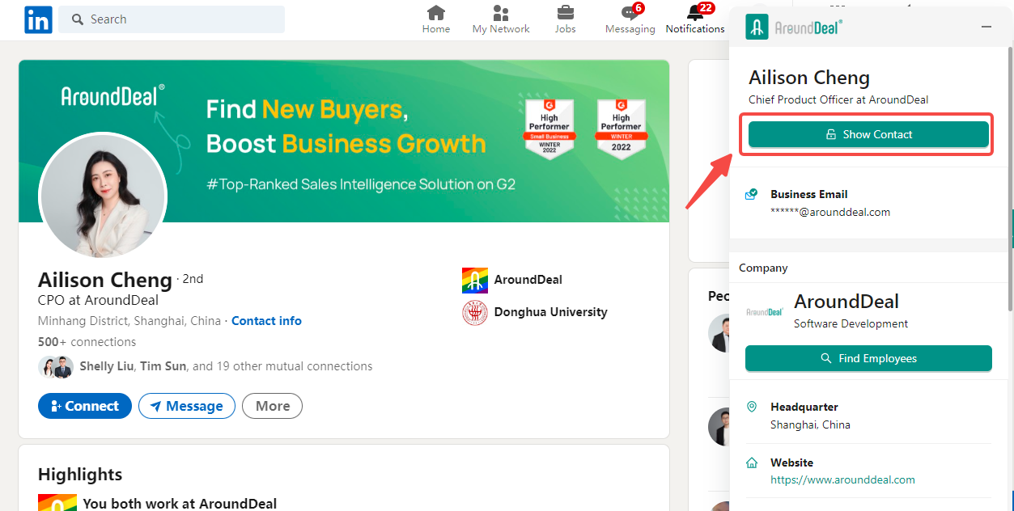The width and height of the screenshot is (1014, 511).
Task: Open the More options dropdown
Action: (272, 406)
